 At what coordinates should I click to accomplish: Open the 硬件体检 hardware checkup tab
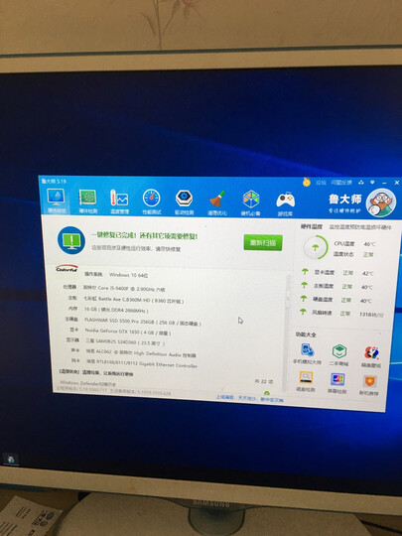point(56,201)
